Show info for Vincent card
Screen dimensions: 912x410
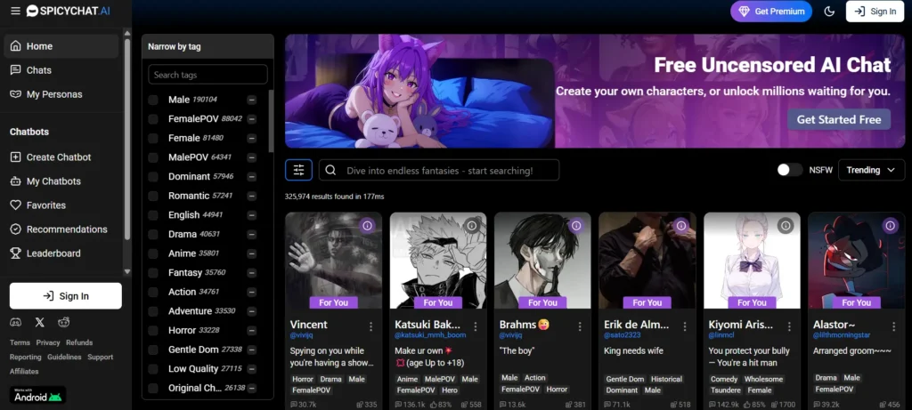[367, 225]
